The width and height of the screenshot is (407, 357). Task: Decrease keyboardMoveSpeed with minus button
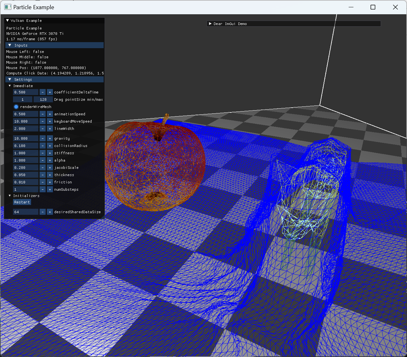(43, 121)
